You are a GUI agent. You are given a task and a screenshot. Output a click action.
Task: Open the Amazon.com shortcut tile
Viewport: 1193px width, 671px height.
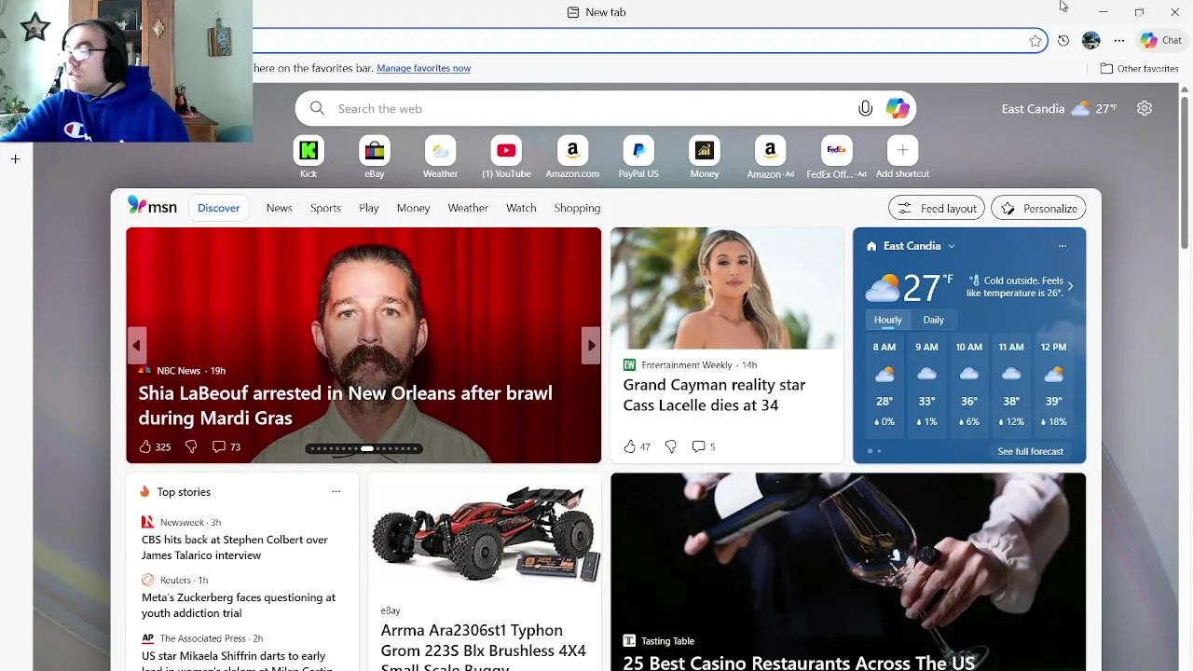pos(572,157)
